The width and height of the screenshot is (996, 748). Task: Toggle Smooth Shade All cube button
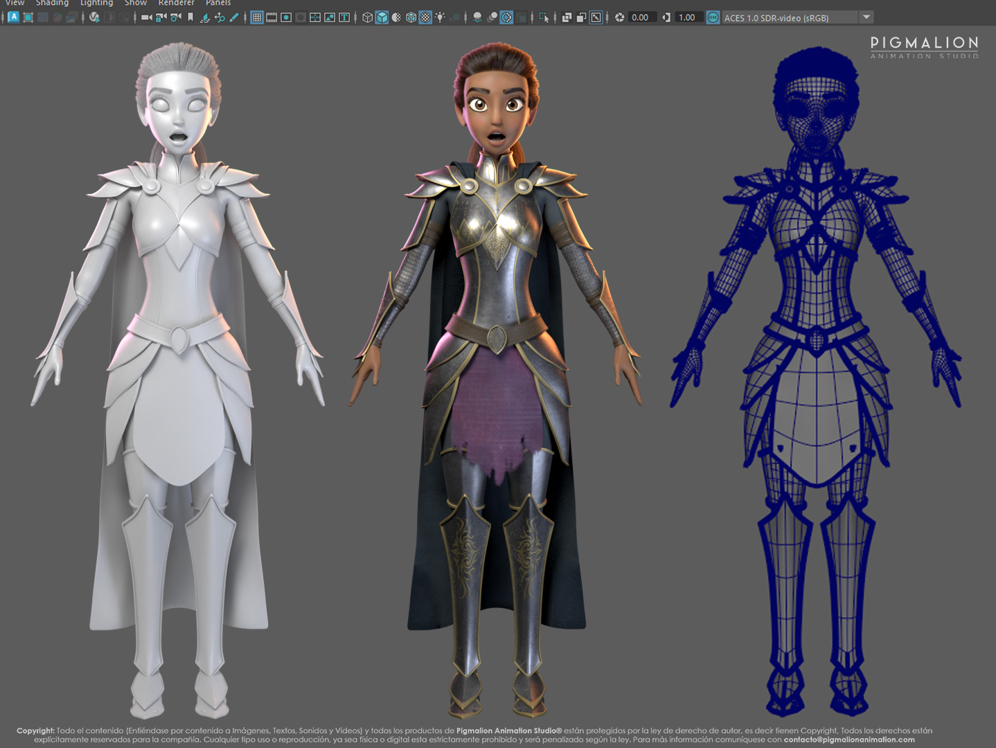382,17
